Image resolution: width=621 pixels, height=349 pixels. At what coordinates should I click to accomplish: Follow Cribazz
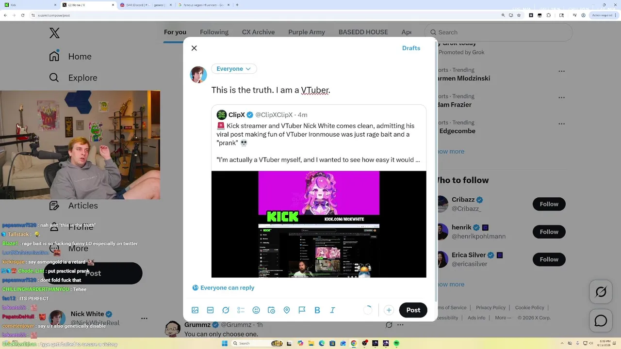(549, 204)
